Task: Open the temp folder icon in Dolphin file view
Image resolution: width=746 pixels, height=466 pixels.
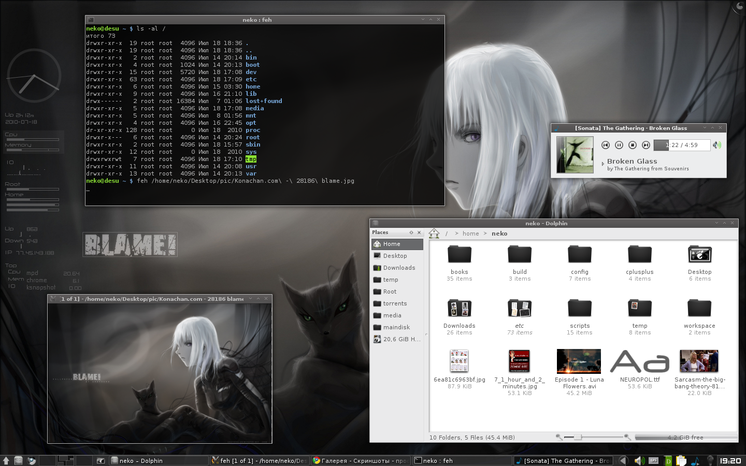Action: tap(640, 308)
